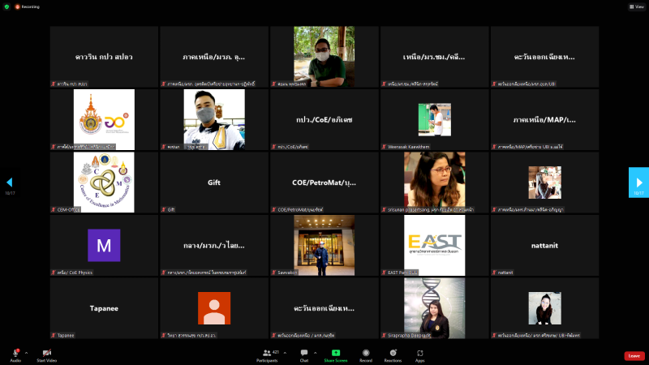The height and width of the screenshot is (365, 649).
Task: Click the Recording indicator at top left
Action: pyautogui.click(x=27, y=6)
